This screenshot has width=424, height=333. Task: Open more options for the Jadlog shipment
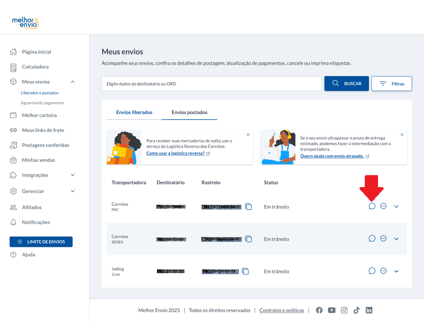pyautogui.click(x=383, y=271)
